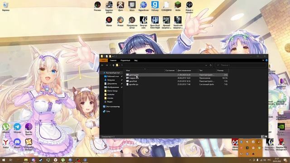Refresh the current folder view
This screenshot has height=163, width=290.
click(210, 65)
